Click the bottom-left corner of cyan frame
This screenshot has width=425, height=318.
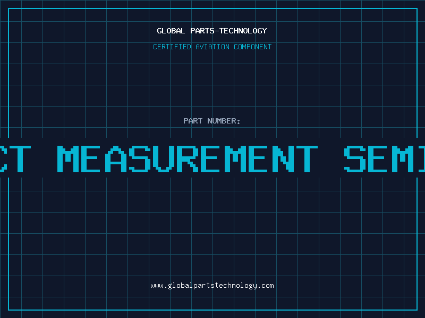(8, 310)
